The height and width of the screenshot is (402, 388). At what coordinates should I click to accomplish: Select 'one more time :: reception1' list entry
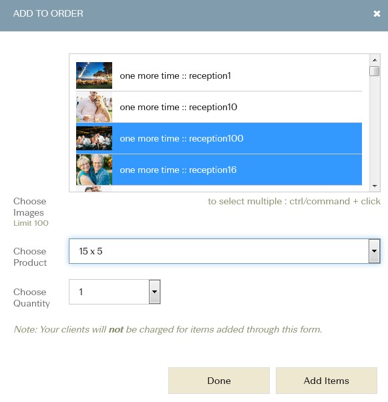219,75
